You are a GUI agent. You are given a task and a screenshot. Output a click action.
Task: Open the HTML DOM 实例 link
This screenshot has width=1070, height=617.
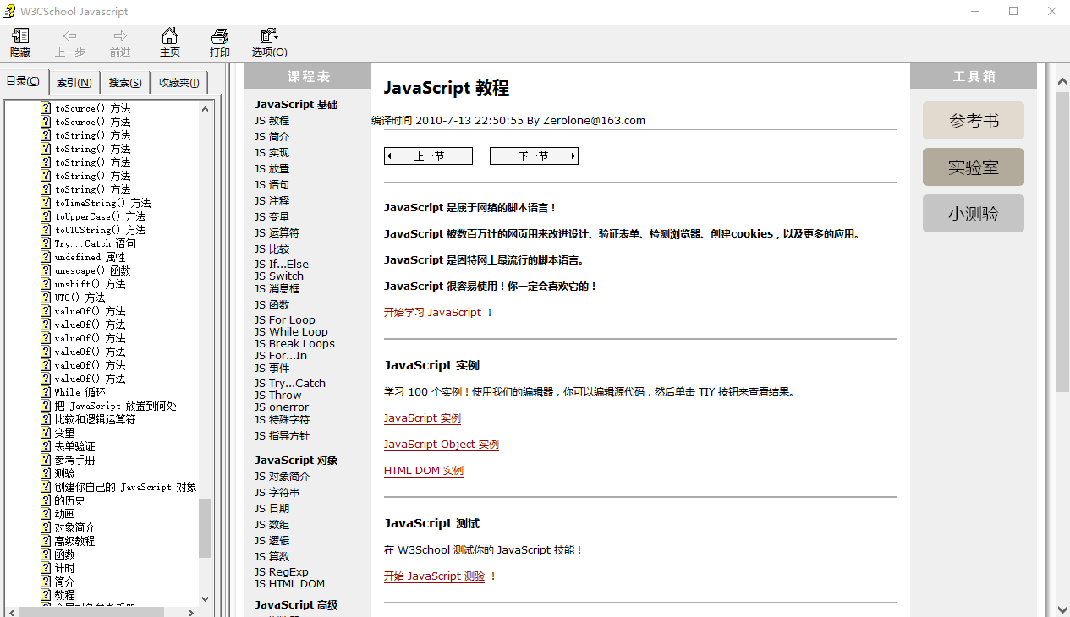coord(423,470)
